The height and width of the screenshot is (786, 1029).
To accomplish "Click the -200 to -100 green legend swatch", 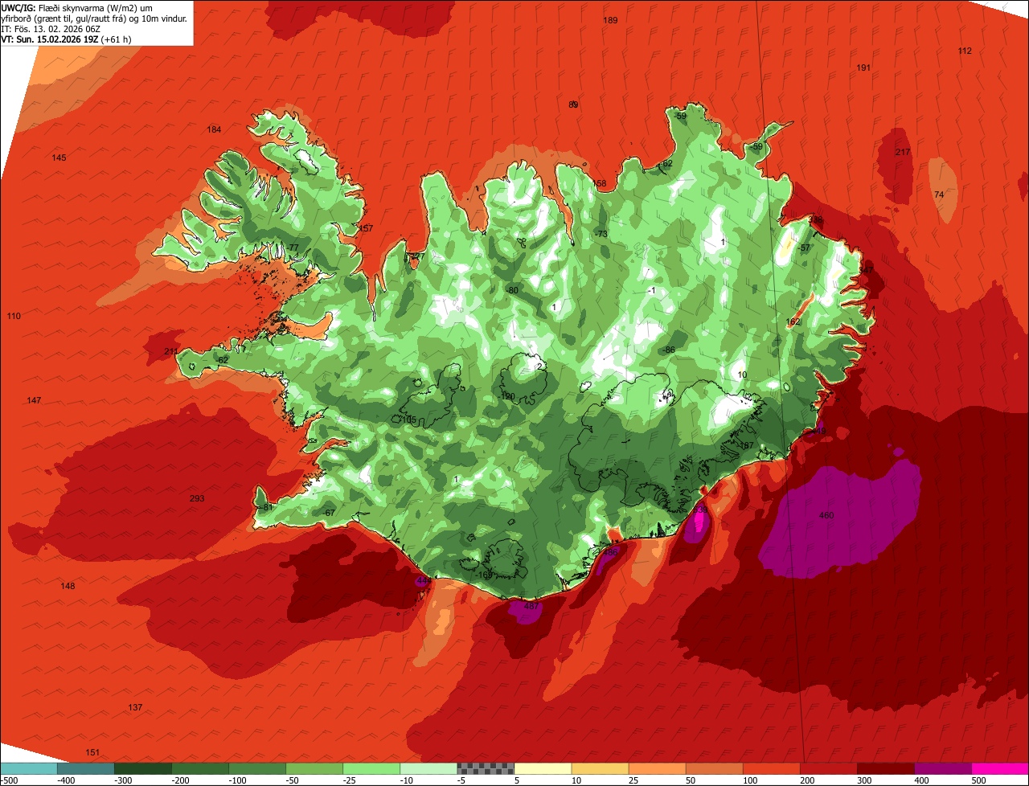I will 200,768.
